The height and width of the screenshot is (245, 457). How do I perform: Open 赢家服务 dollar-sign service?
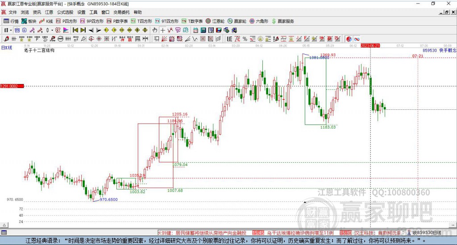tap(283, 21)
